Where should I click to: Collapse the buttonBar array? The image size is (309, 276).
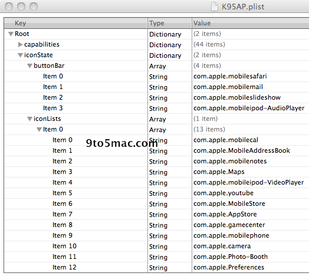(29, 66)
